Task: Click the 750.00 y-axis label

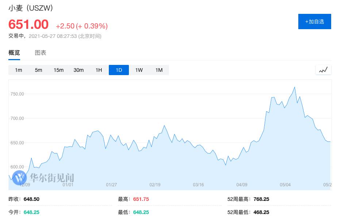Action: [x=17, y=94]
